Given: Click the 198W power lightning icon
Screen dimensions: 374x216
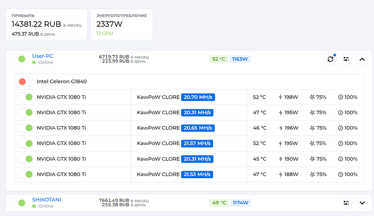Looking at the screenshot, I should pos(281,97).
